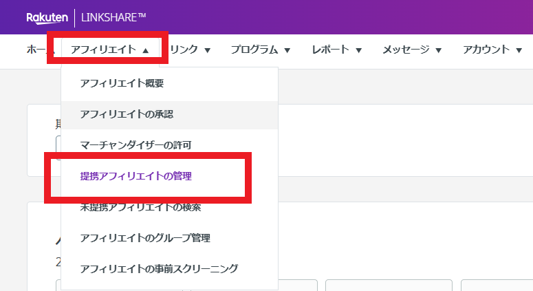533x291 pixels.
Task: Select アフィリエイト概要 from the dropdown
Action: tap(122, 83)
